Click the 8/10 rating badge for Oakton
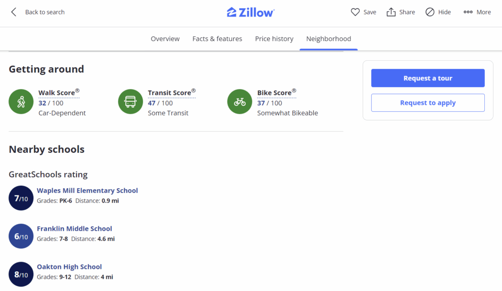The width and height of the screenshot is (502, 291). (21, 274)
